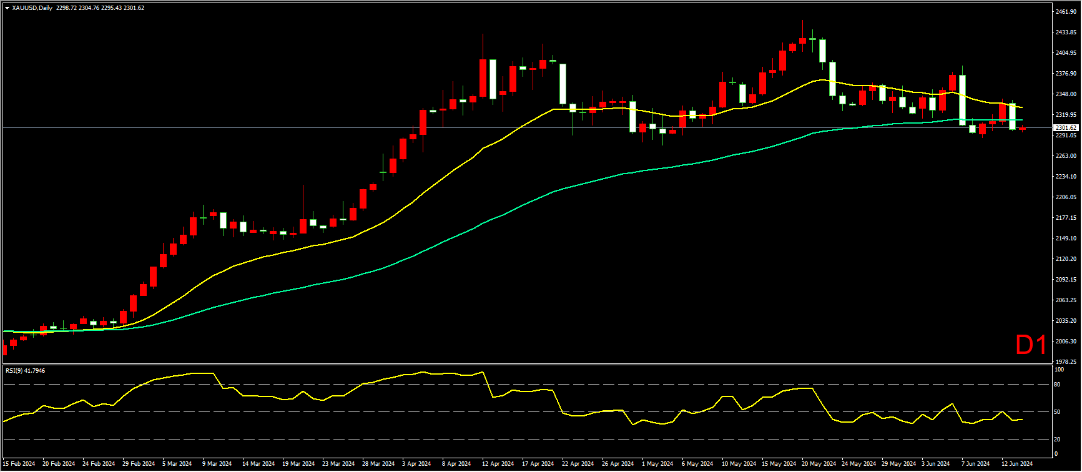Click the right end of the green moving average
The width and height of the screenshot is (1082, 472).
pyautogui.click(x=1021, y=120)
